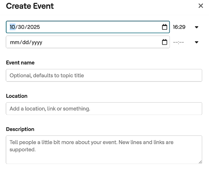The width and height of the screenshot is (209, 171).
Task: Click the 16:29 start time field
Action: point(179,27)
